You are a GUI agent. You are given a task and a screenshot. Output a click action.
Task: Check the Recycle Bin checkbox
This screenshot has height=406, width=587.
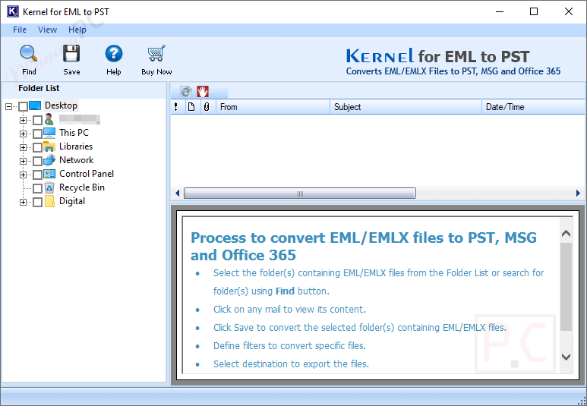(x=37, y=188)
